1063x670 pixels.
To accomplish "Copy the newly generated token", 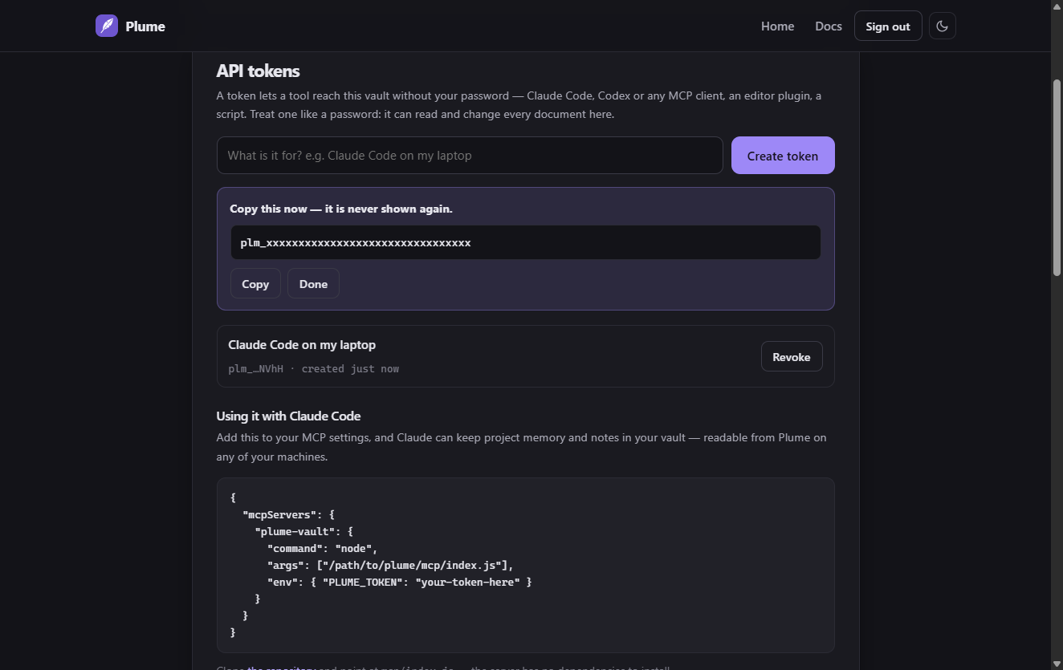I will pos(255,284).
